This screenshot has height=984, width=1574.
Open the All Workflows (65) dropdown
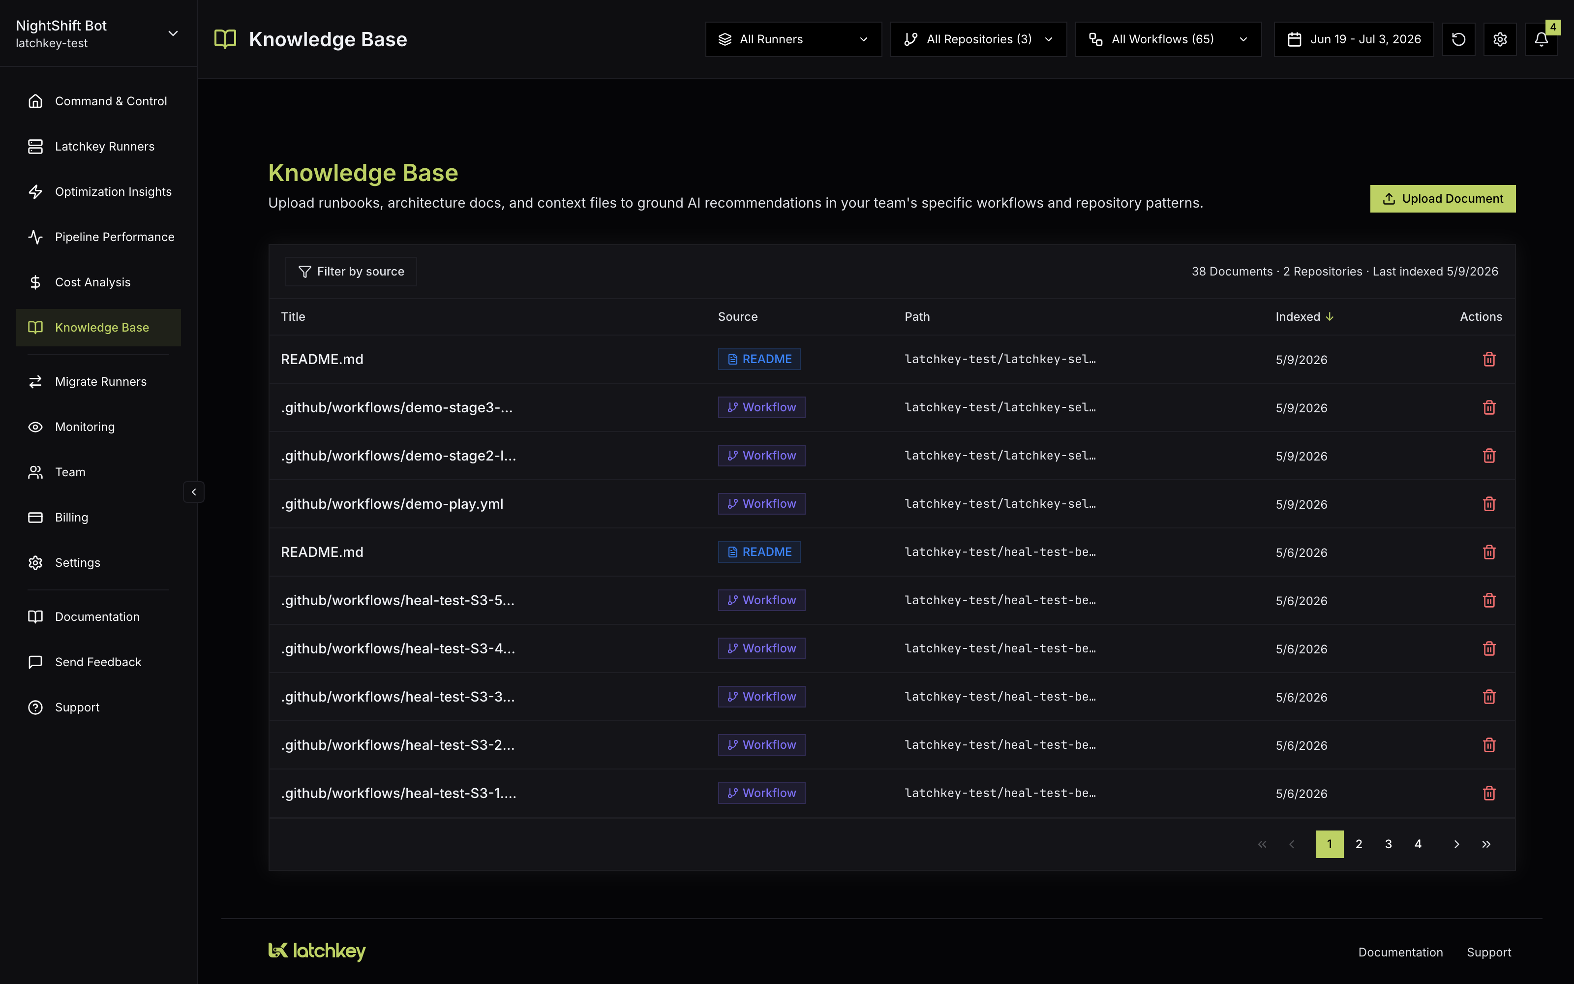pos(1168,39)
